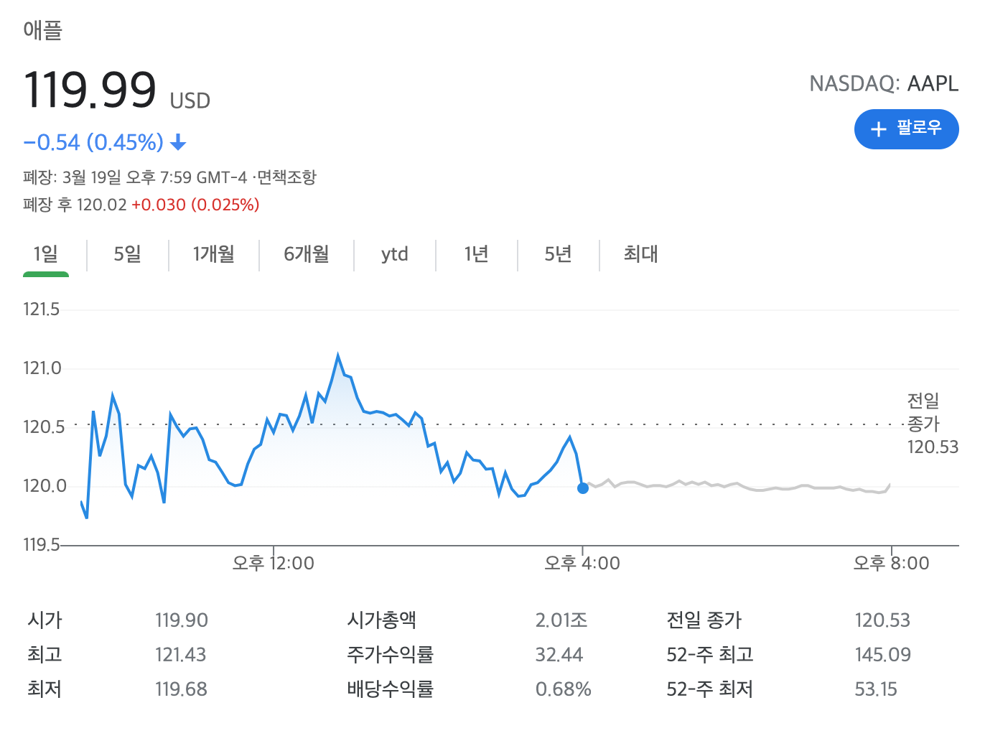Switch to the 5일 chart tab
This screenshot has width=1008, height=741.
point(128,254)
